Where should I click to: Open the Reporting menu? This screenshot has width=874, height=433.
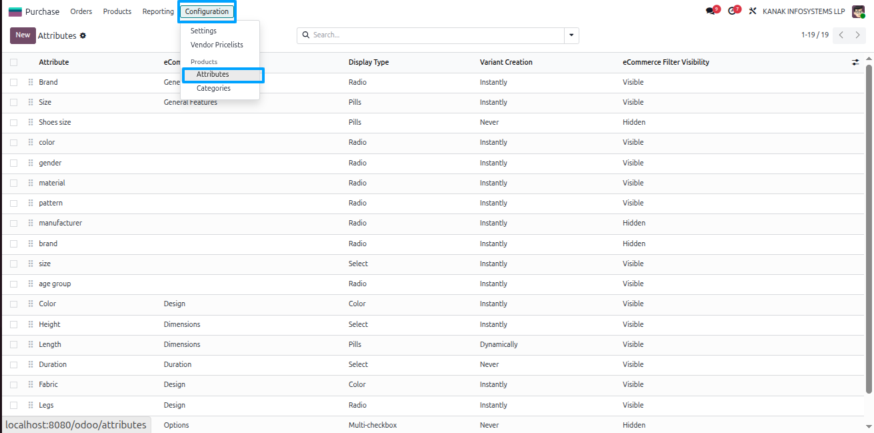pyautogui.click(x=158, y=11)
